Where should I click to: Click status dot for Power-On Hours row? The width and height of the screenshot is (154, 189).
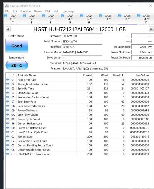[7, 110]
